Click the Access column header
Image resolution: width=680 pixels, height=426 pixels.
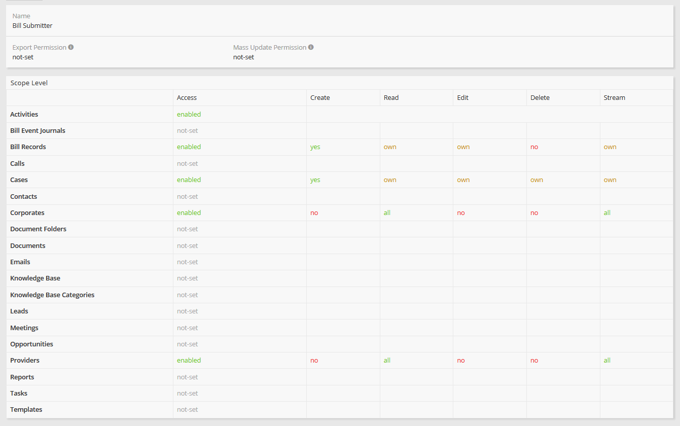pyautogui.click(x=187, y=98)
